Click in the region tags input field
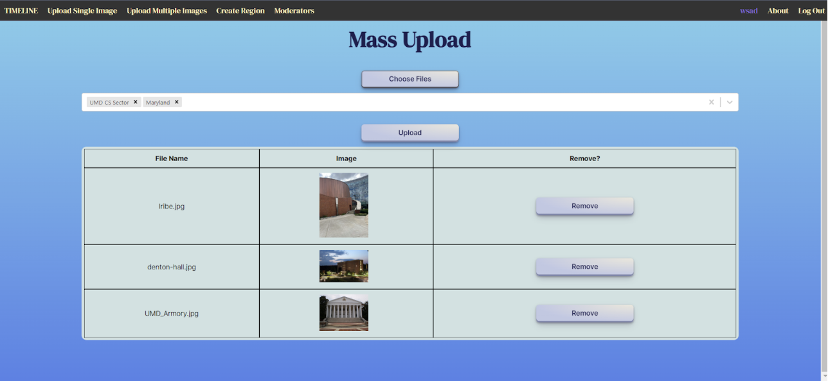The width and height of the screenshot is (828, 381). [437, 102]
